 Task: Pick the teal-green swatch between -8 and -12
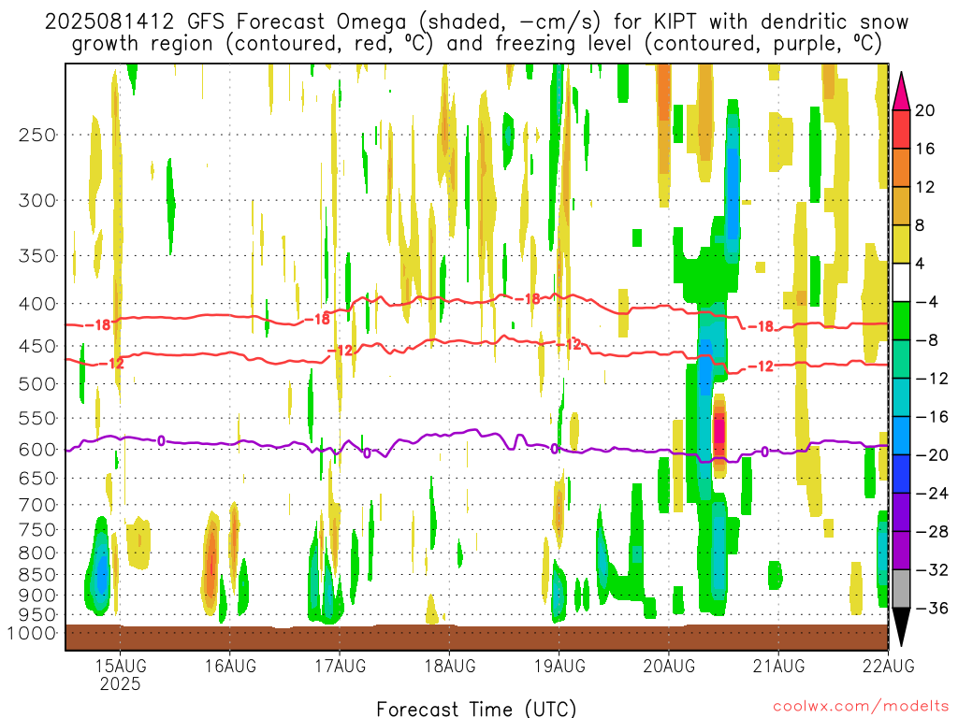coord(901,359)
